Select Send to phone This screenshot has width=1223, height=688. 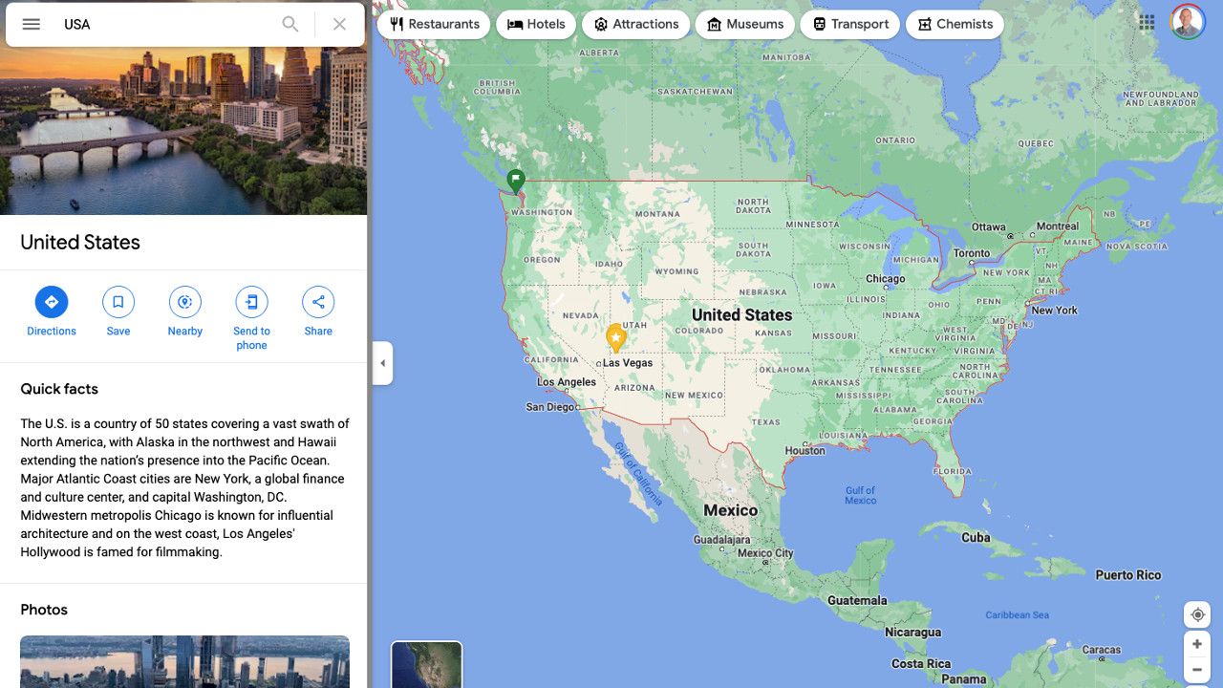coord(251,302)
